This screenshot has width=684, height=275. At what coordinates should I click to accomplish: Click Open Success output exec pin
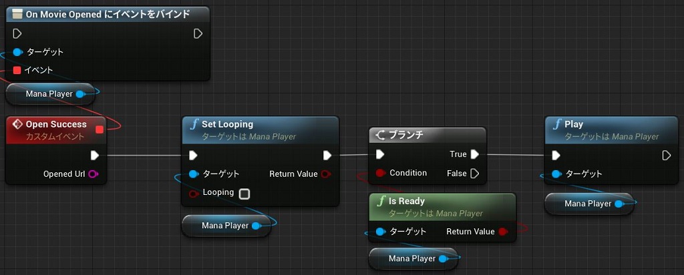(95, 155)
